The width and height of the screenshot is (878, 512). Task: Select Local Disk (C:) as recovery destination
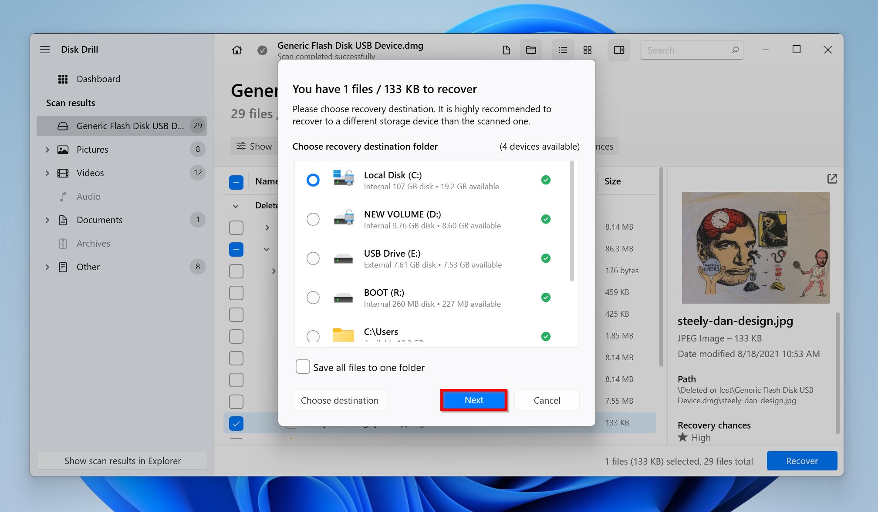314,180
